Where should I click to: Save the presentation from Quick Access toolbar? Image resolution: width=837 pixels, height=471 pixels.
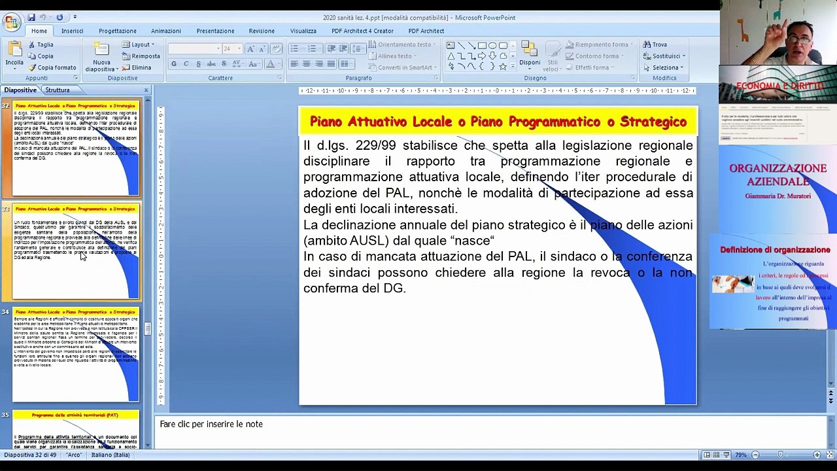click(x=31, y=17)
